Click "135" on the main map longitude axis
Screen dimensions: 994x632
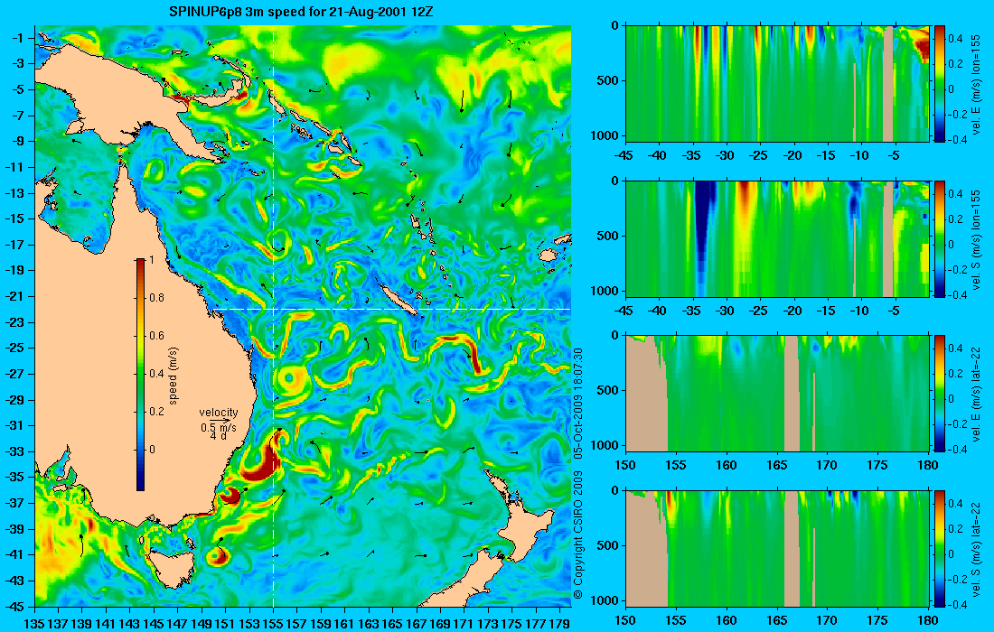click(33, 624)
